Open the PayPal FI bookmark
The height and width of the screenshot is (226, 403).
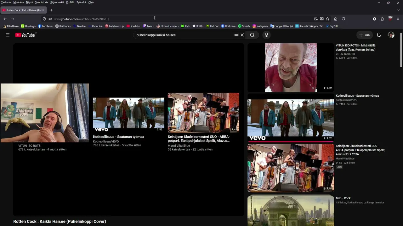click(332, 26)
